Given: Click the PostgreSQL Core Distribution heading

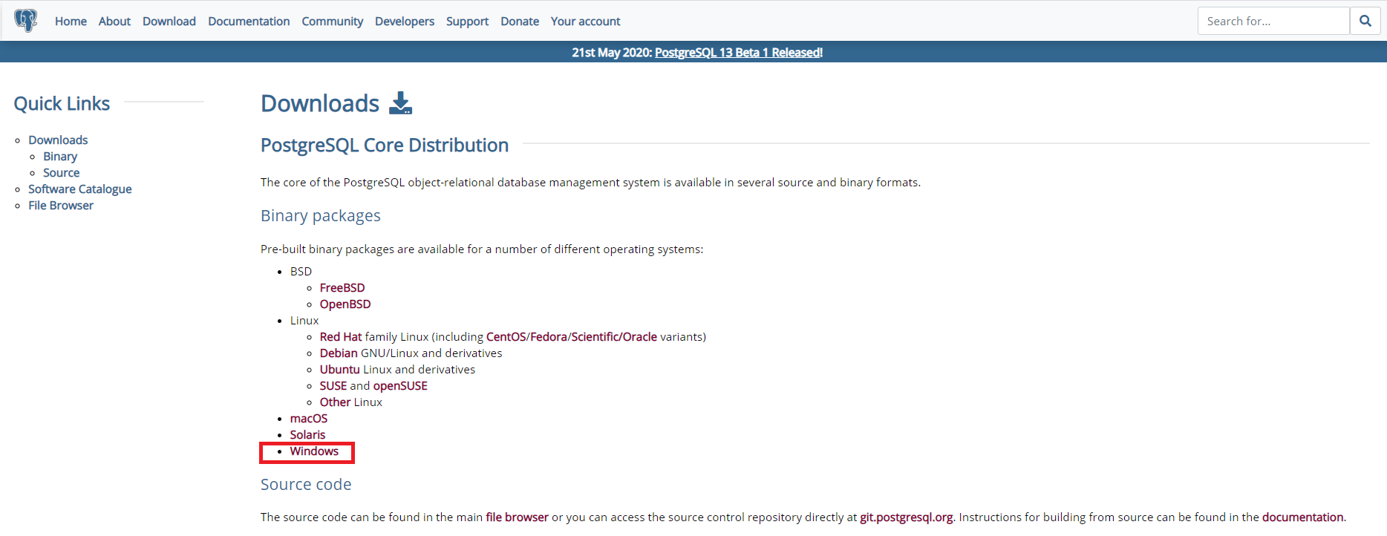Looking at the screenshot, I should 385,146.
